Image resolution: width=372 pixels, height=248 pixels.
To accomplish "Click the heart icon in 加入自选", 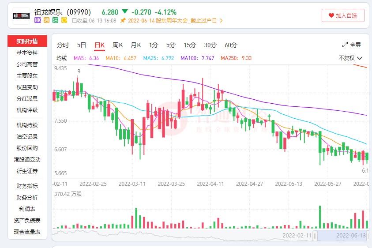I will (x=331, y=15).
